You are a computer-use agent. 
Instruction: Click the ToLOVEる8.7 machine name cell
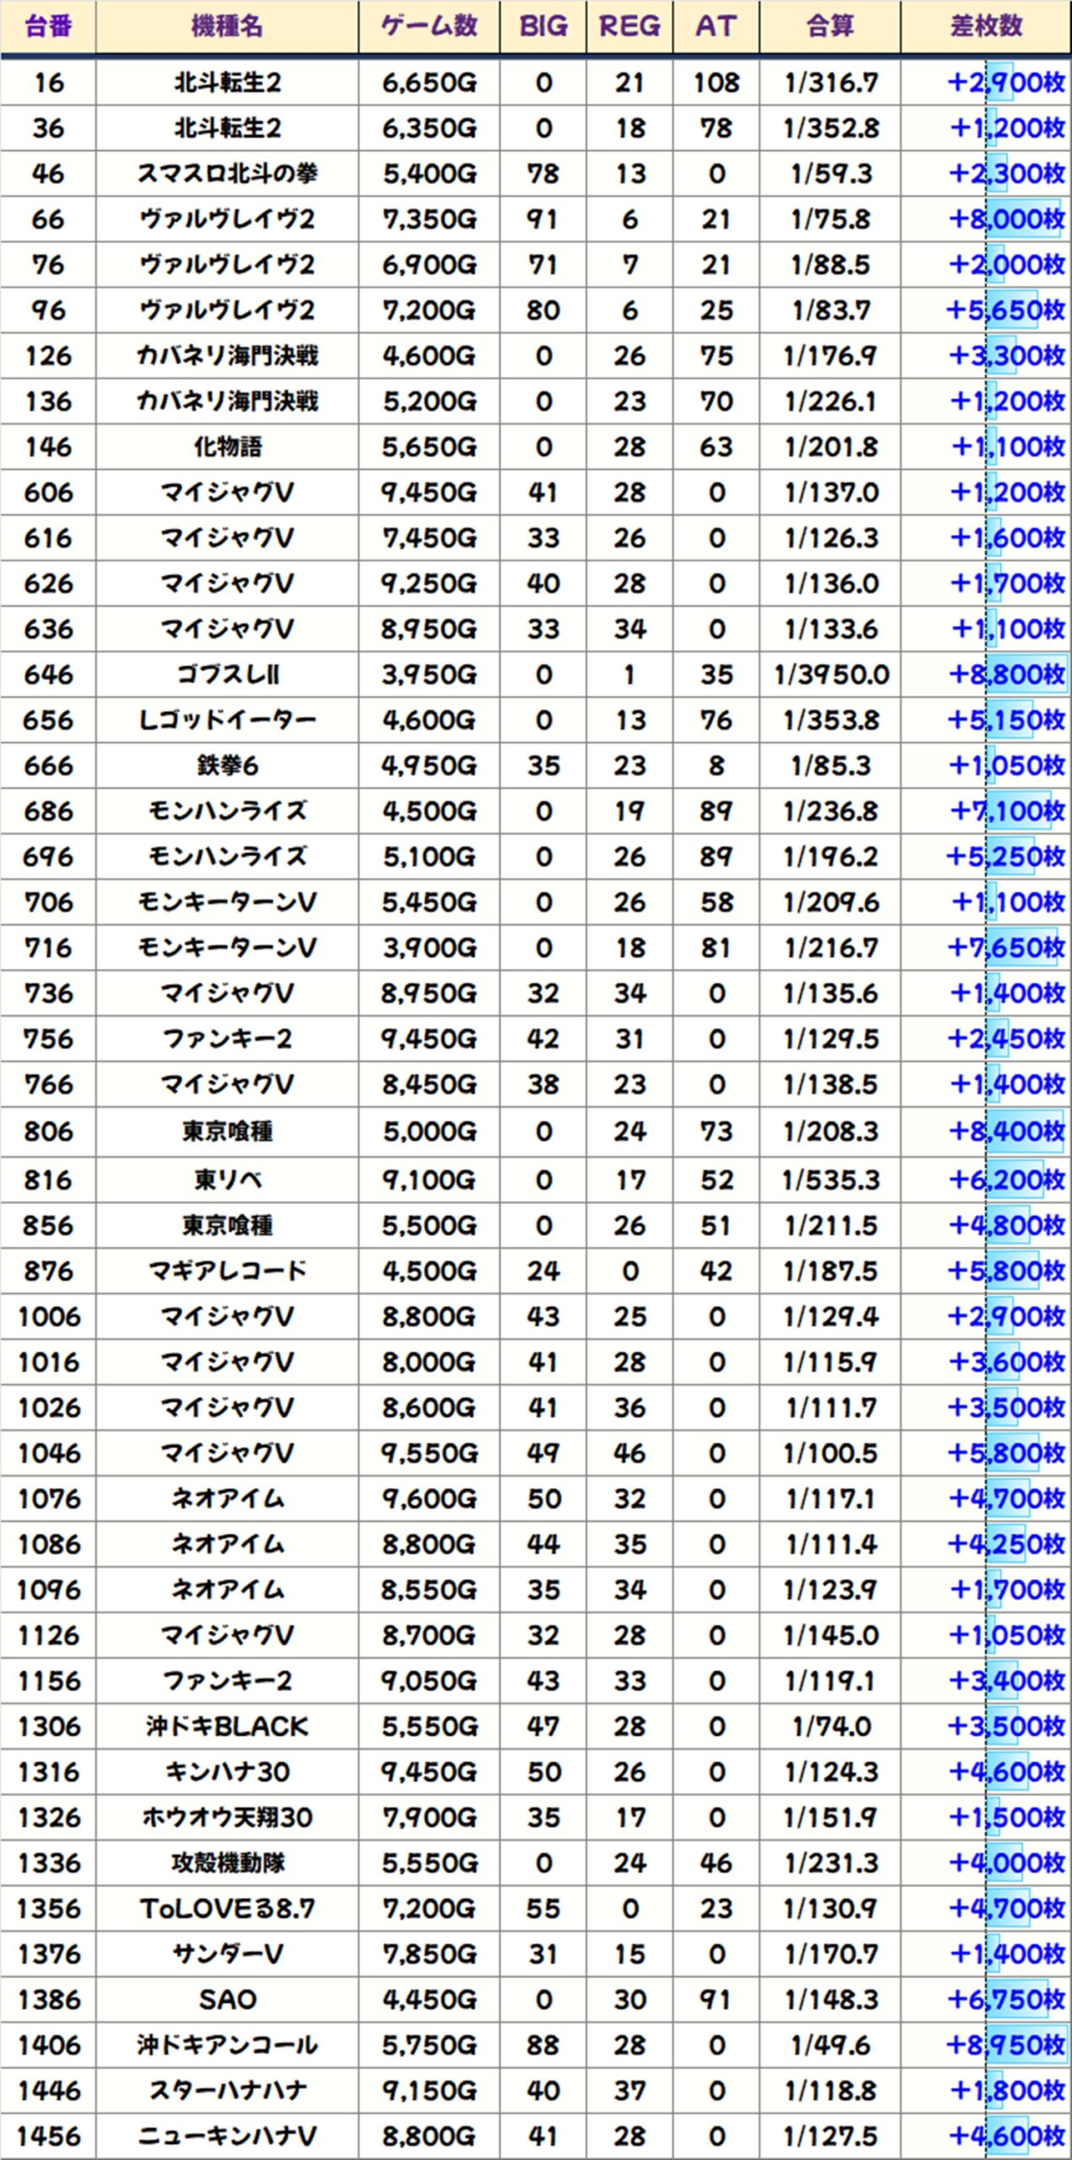227,1909
